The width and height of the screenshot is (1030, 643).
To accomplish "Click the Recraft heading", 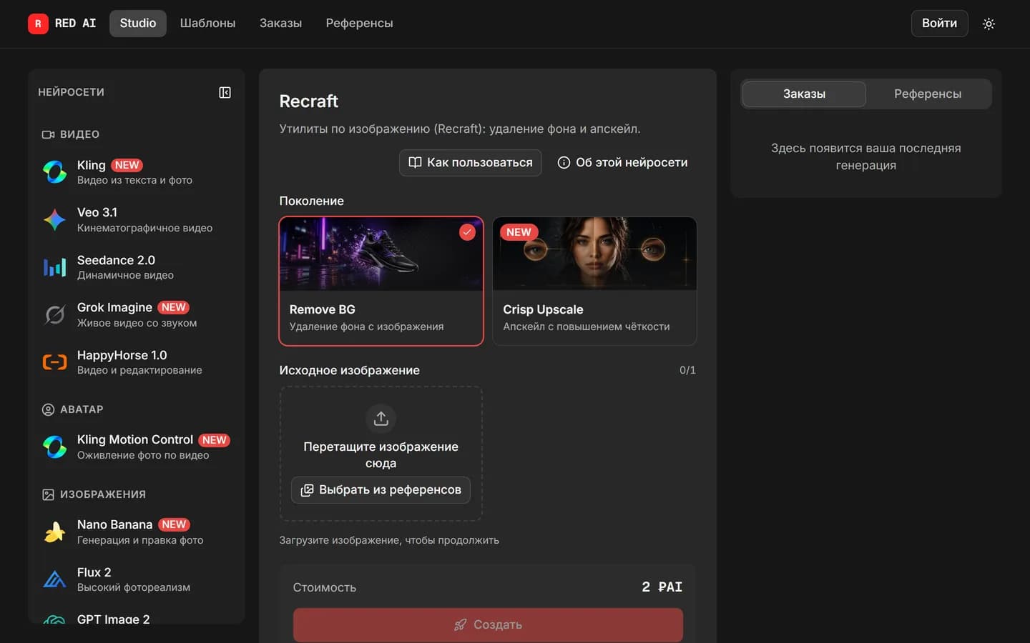I will coord(308,101).
